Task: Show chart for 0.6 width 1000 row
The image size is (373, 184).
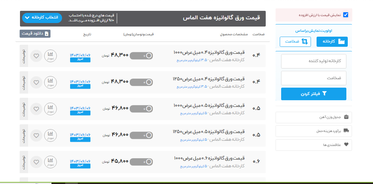Action: (x=50, y=162)
